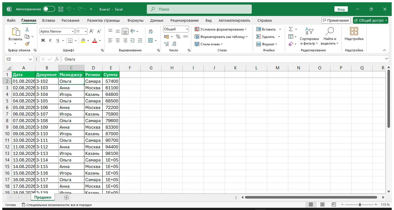Undo the last action
394x210 pixels.
[x=69, y=9]
